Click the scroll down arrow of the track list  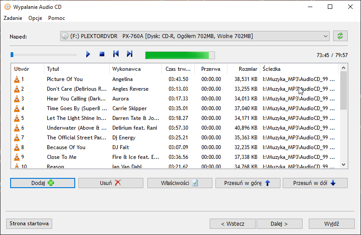pos(343,165)
